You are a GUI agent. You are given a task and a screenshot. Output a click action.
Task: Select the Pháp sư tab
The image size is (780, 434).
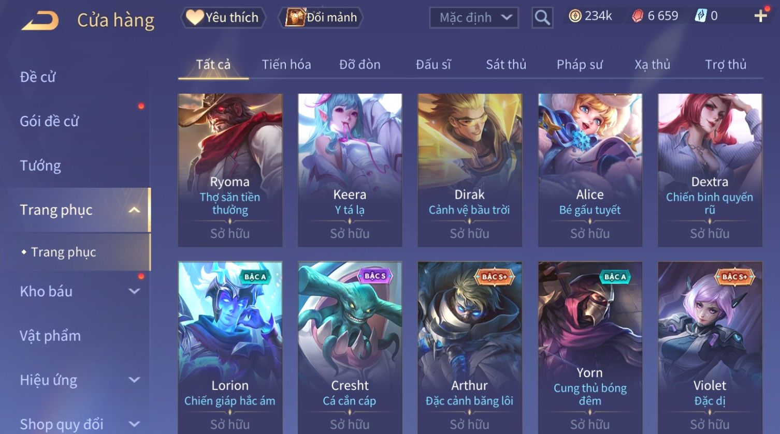pos(580,65)
